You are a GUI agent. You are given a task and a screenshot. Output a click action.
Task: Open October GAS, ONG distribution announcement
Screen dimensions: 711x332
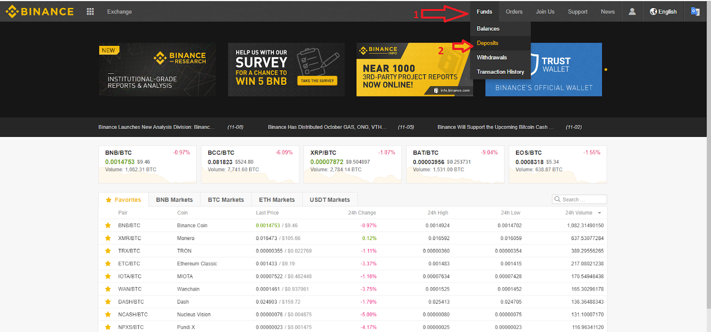tap(327, 127)
